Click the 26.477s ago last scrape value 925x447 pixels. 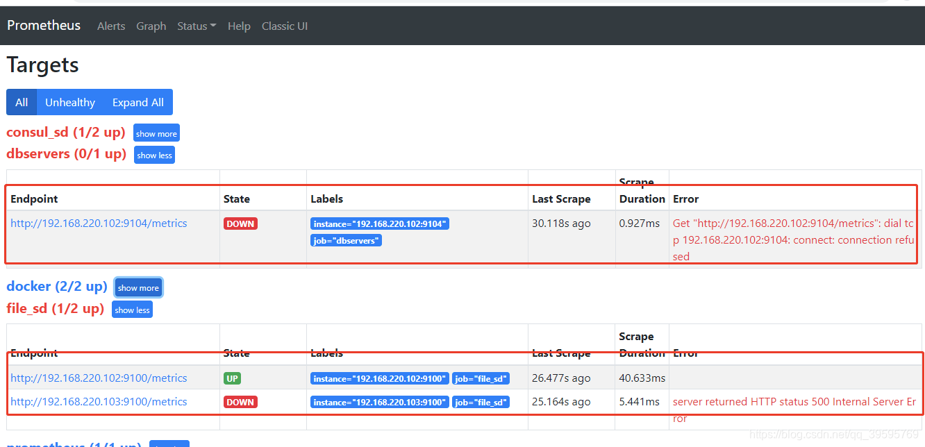coord(561,378)
